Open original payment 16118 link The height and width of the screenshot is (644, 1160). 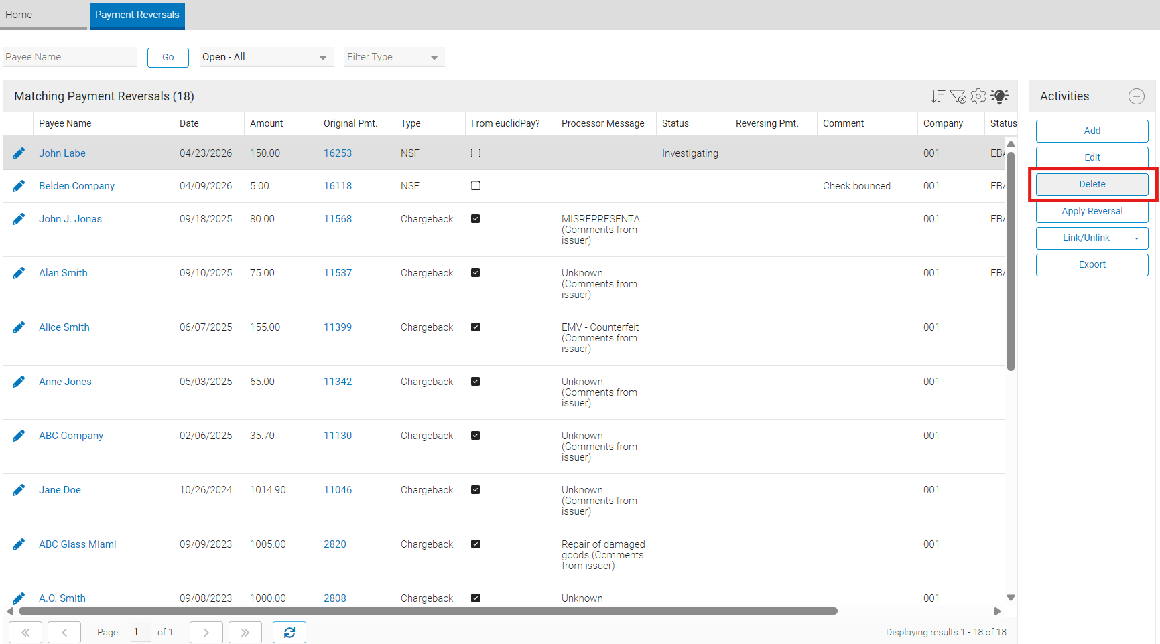(338, 186)
